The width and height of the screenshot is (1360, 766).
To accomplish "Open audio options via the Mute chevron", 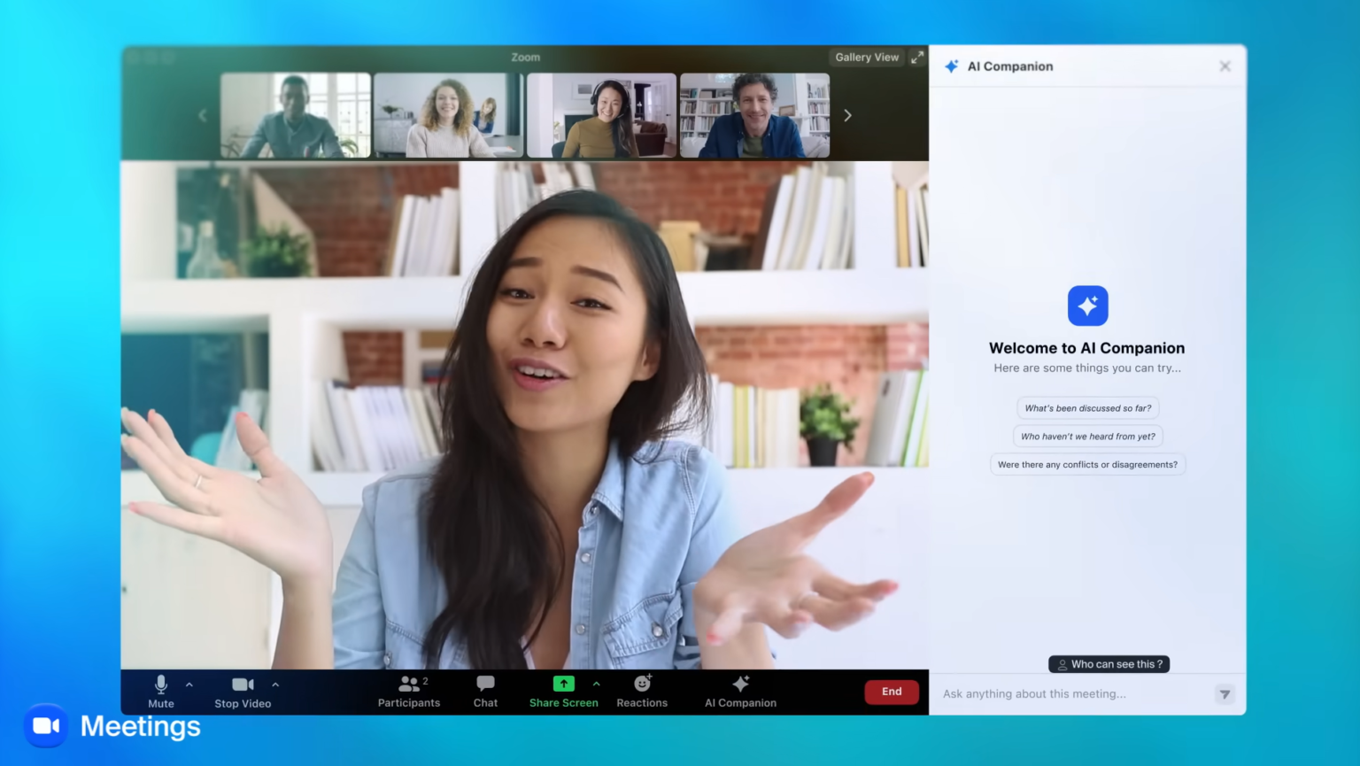I will [189, 685].
